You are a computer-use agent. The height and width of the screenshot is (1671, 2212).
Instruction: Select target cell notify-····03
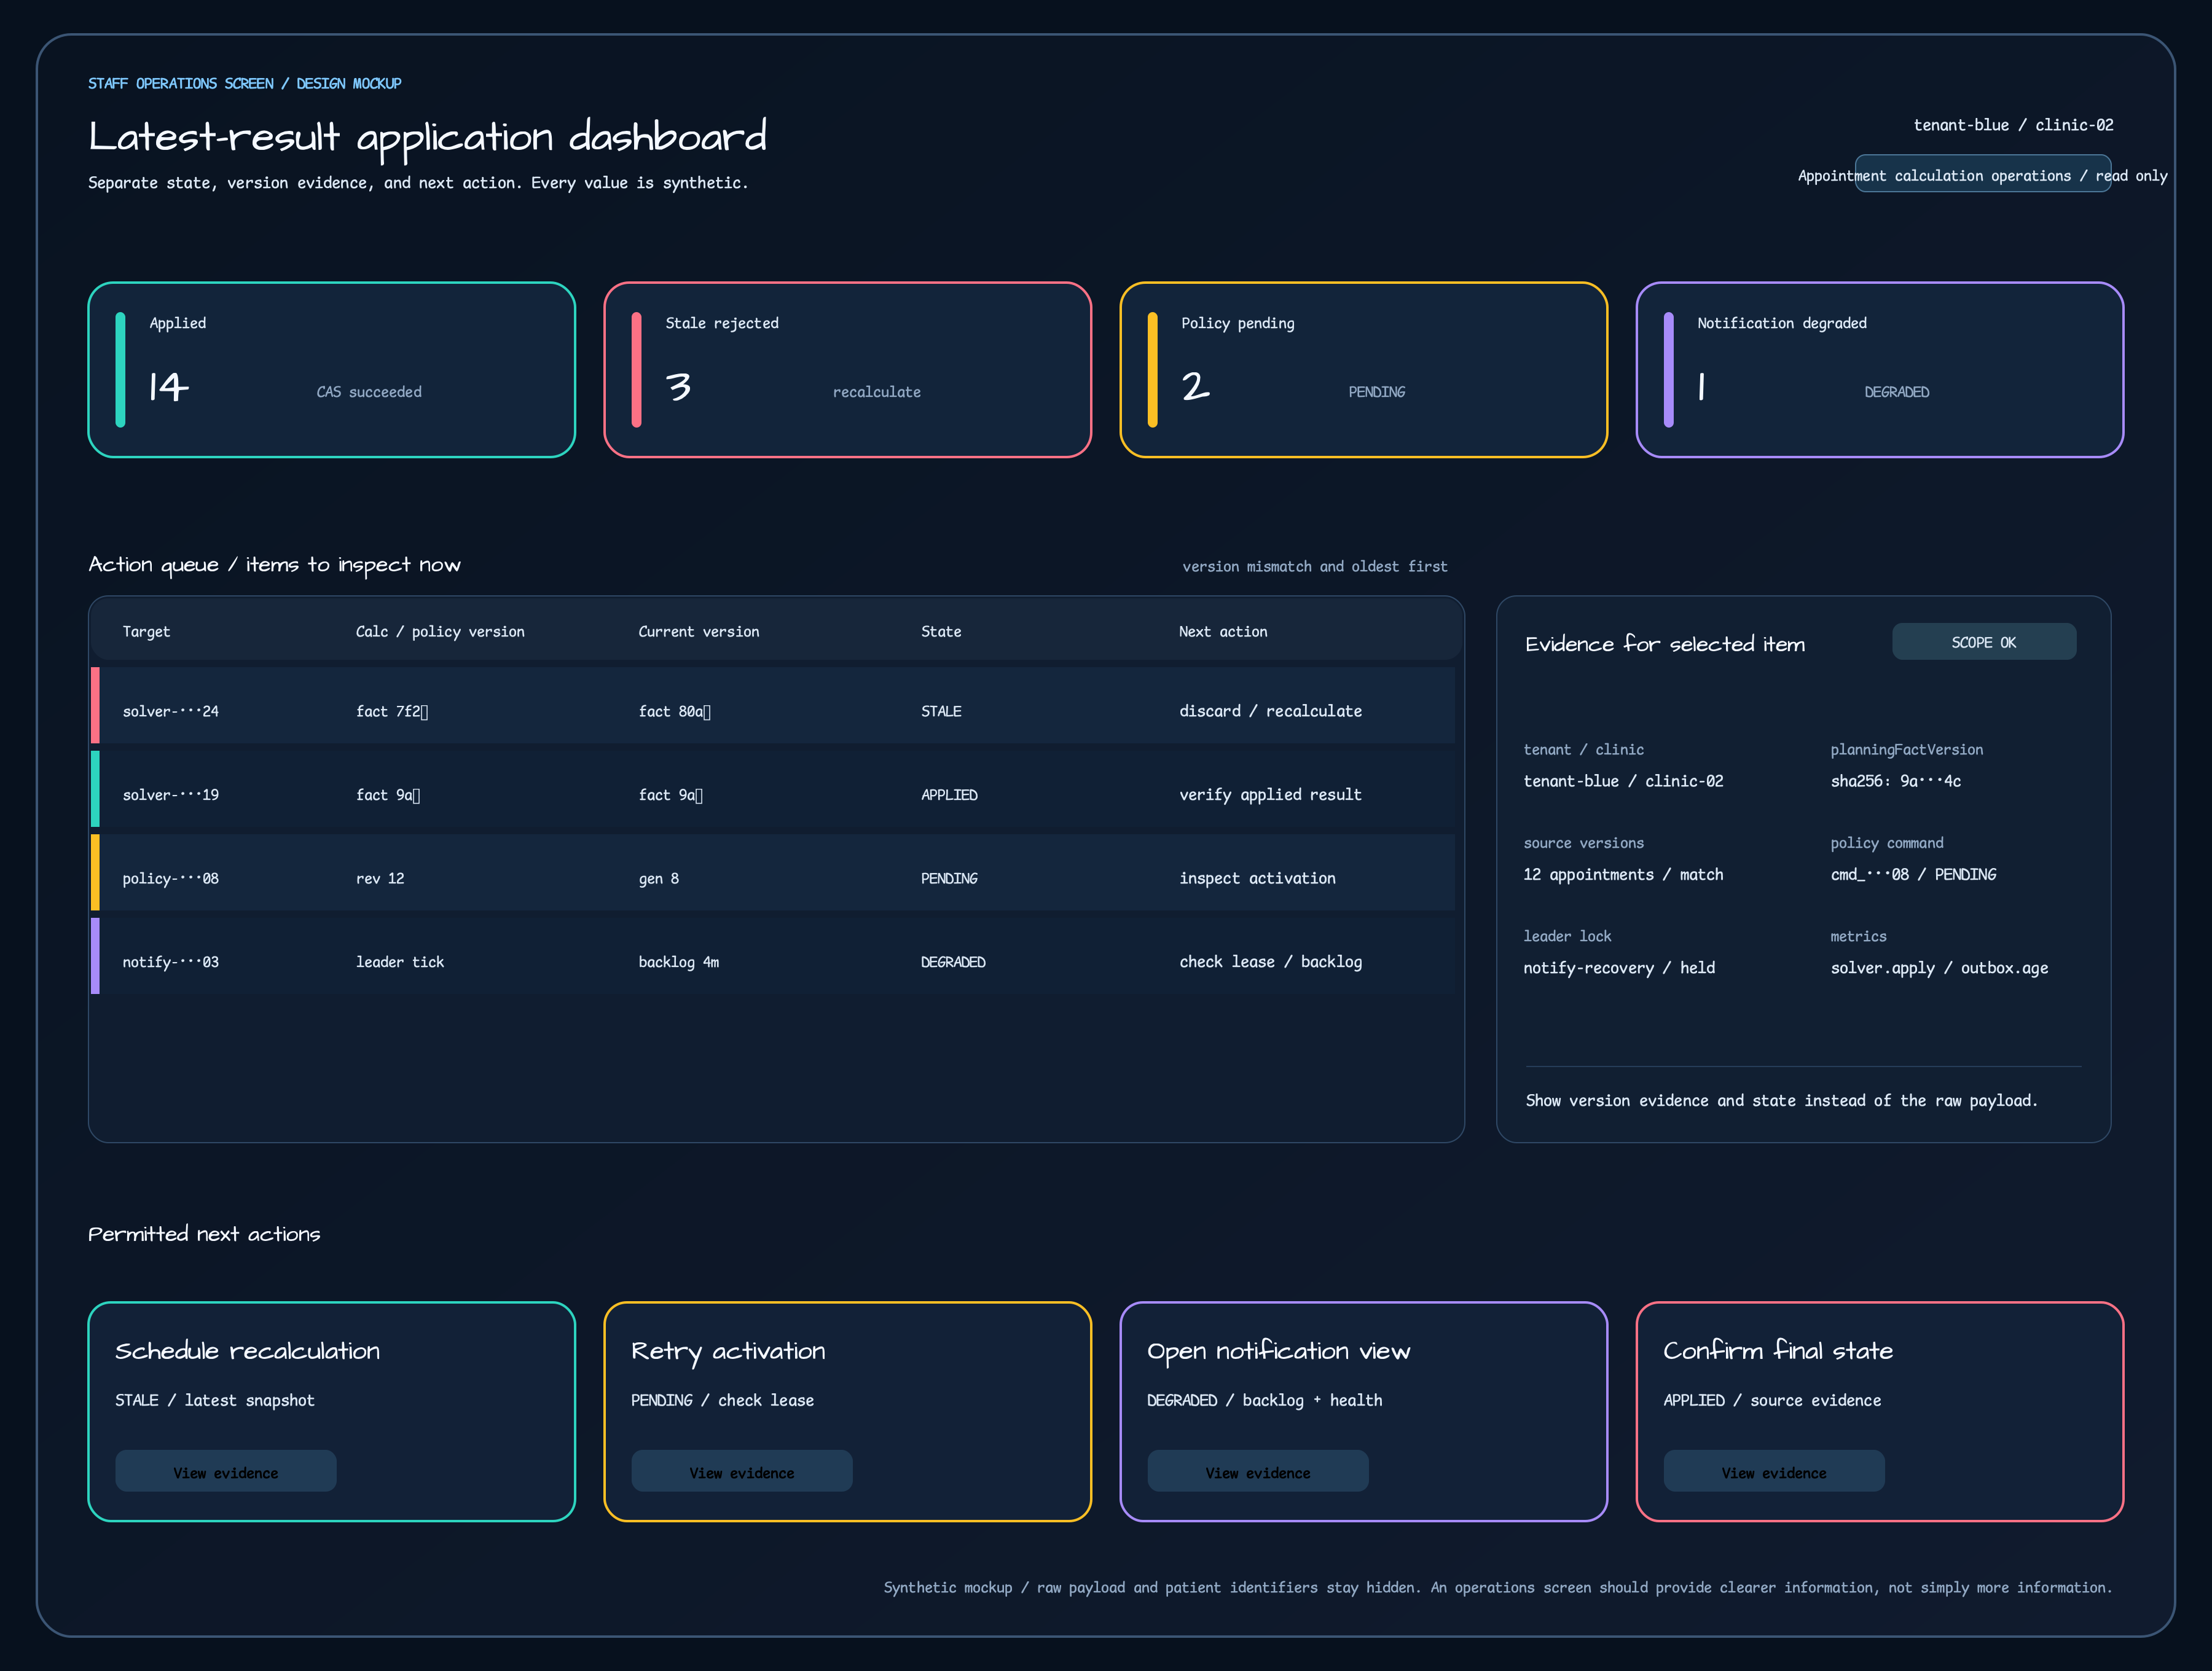click(x=171, y=962)
